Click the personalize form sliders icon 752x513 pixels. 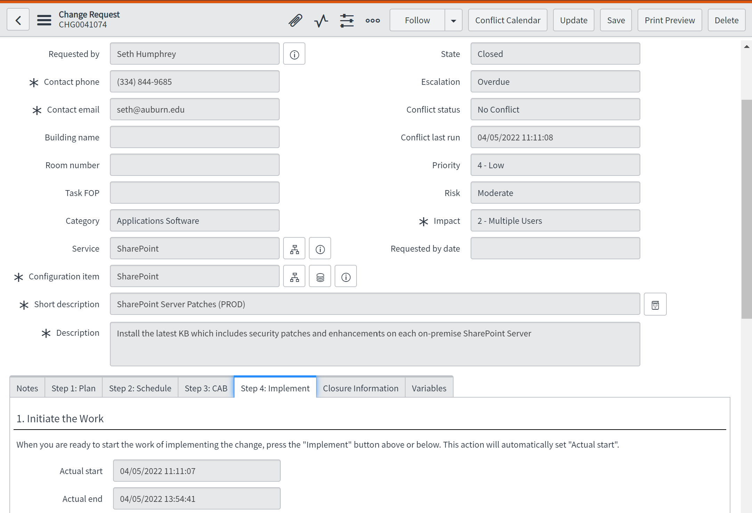point(347,21)
